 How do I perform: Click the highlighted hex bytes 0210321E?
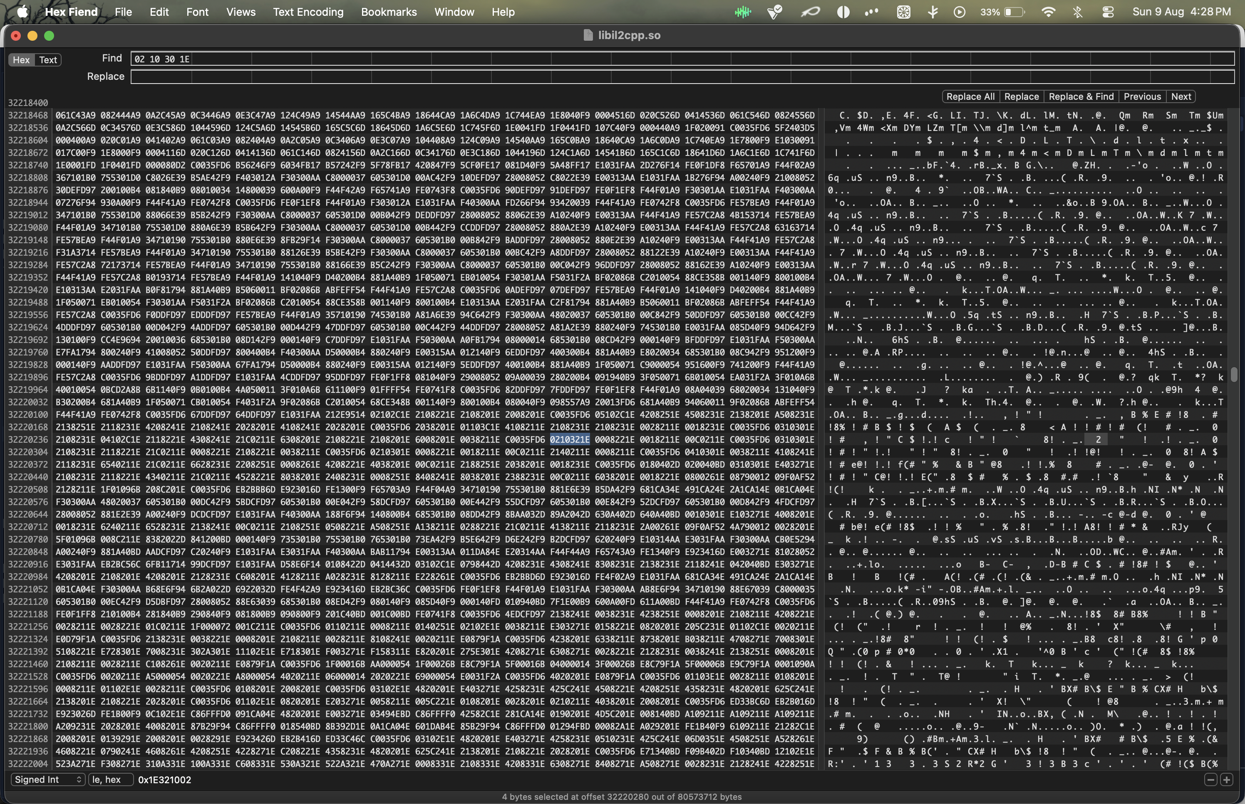click(x=570, y=439)
